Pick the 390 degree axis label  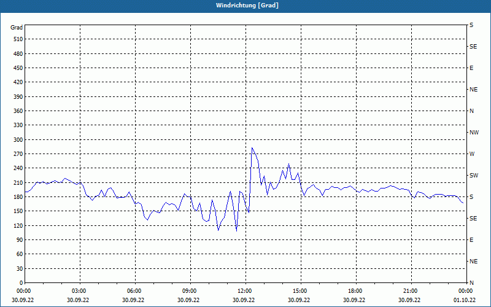(x=18, y=97)
